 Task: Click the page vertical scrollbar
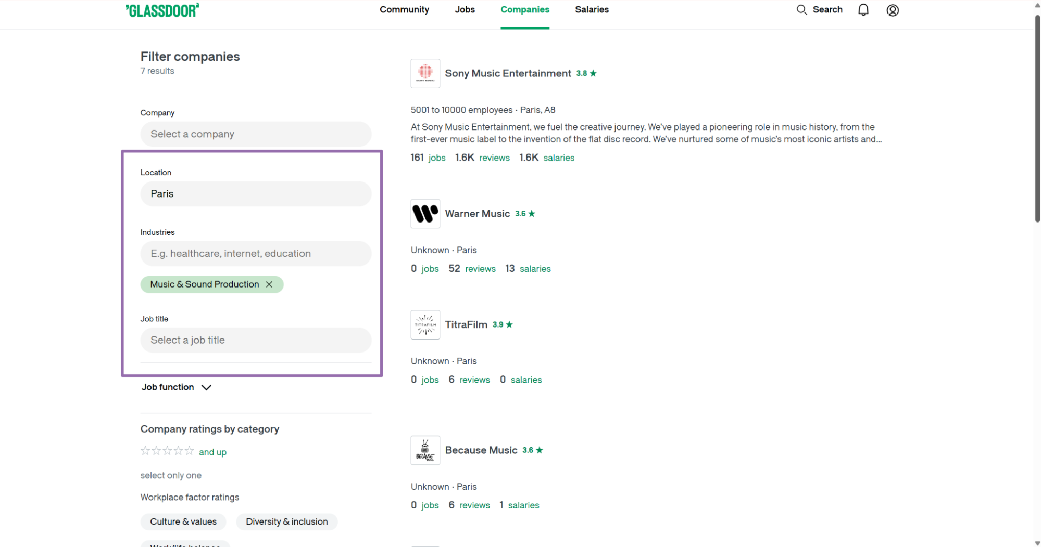1037,119
